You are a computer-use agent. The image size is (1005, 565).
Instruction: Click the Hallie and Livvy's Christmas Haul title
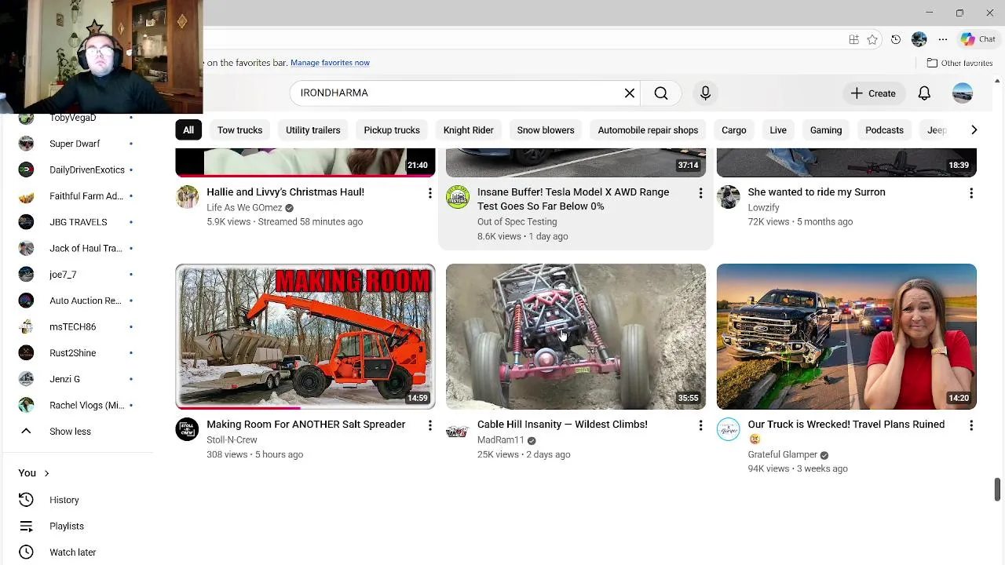click(x=285, y=192)
